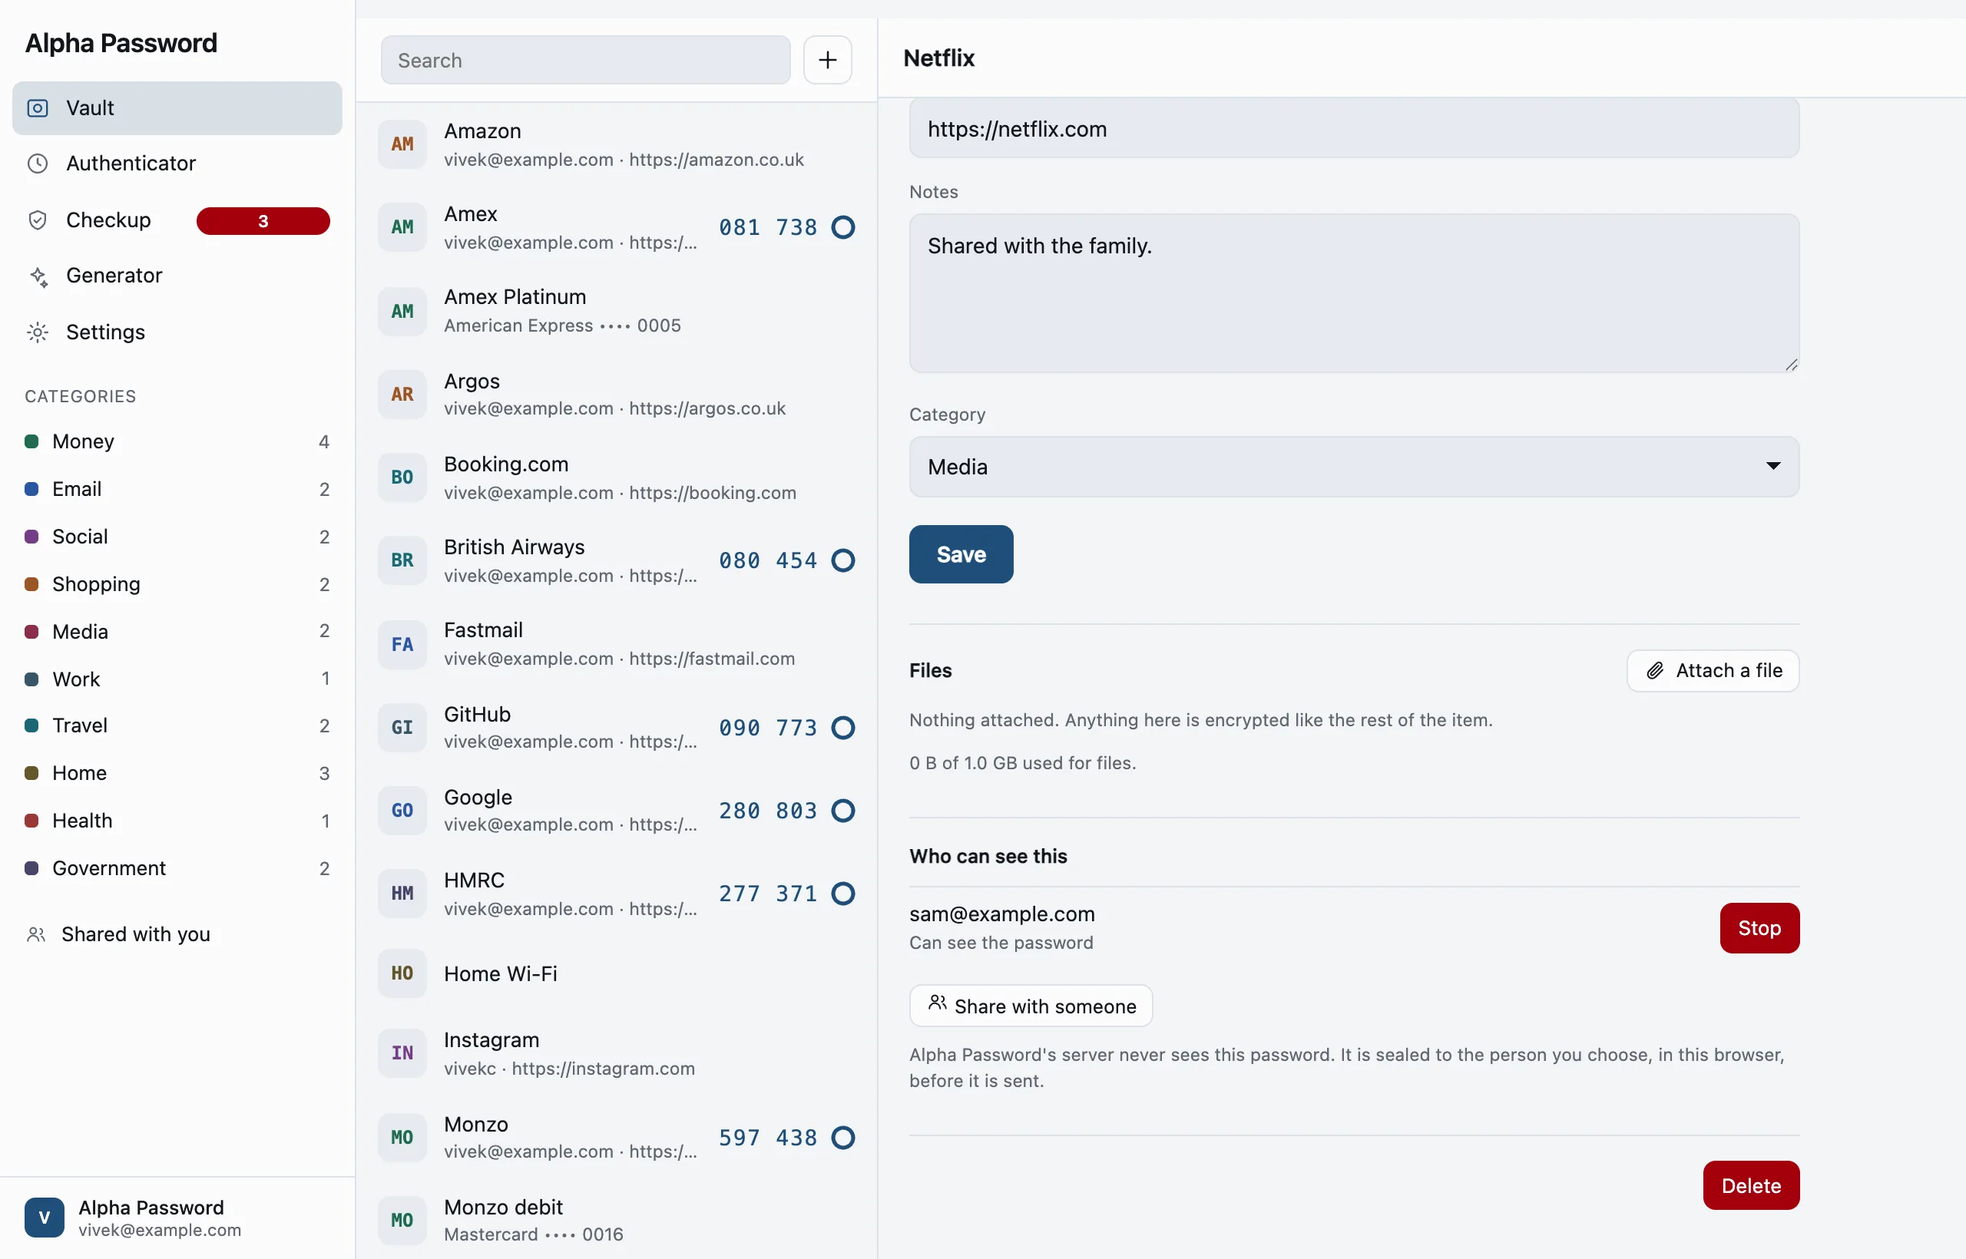Click the Settings gear icon
Image resolution: width=1966 pixels, height=1259 pixels.
38,332
